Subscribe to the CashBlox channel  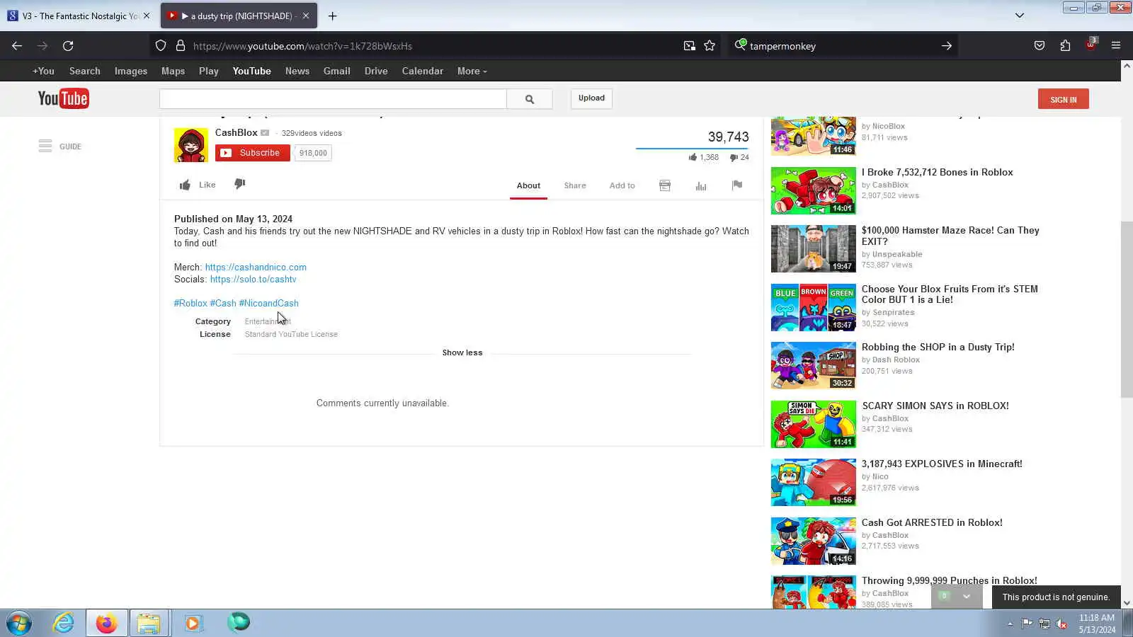(253, 153)
